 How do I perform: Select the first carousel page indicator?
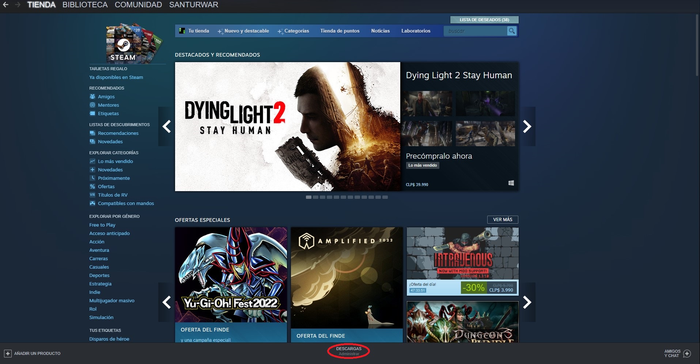tap(309, 197)
